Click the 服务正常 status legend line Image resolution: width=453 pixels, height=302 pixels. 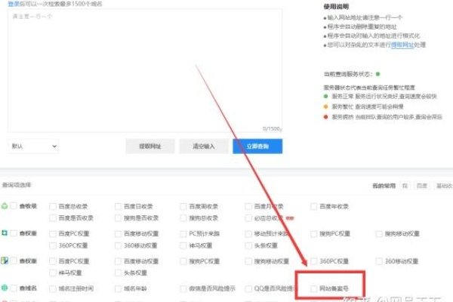coord(381,96)
